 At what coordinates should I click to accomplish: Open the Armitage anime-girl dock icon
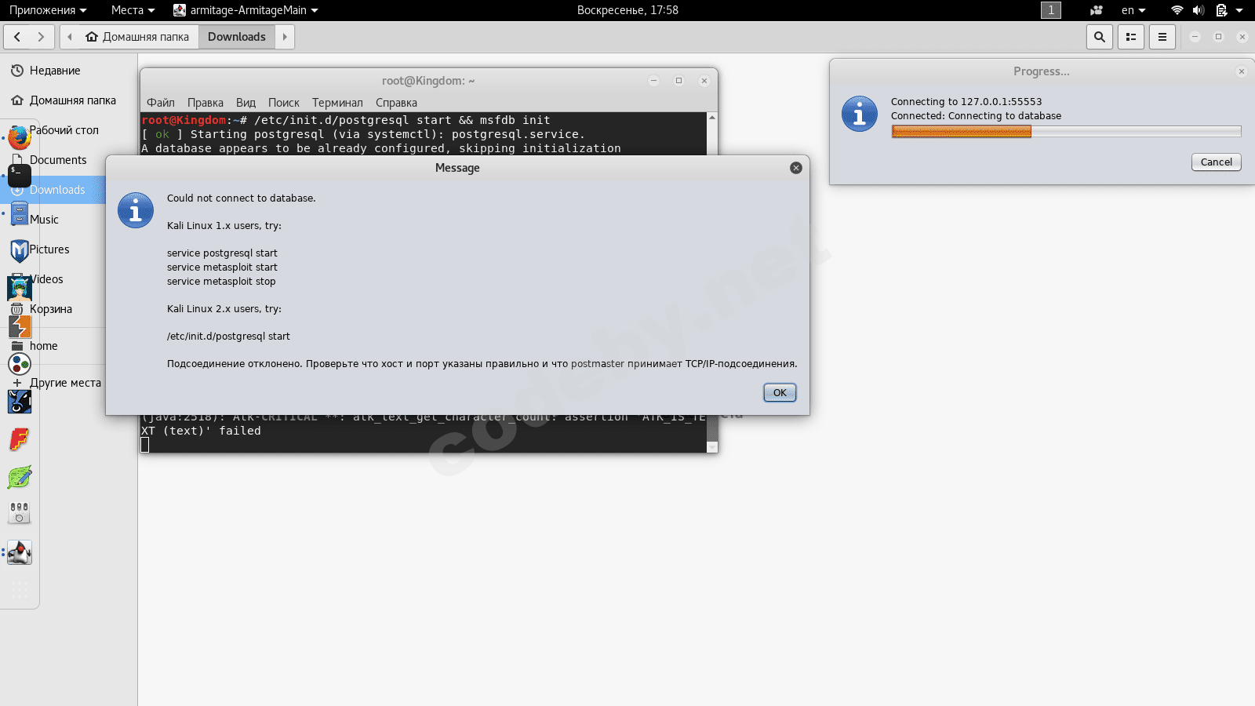pos(20,288)
